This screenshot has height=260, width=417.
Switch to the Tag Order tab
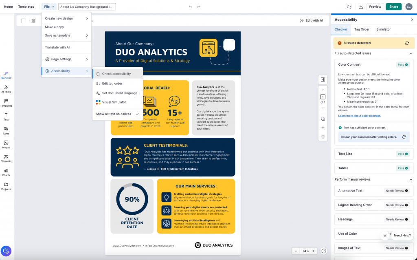362,29
